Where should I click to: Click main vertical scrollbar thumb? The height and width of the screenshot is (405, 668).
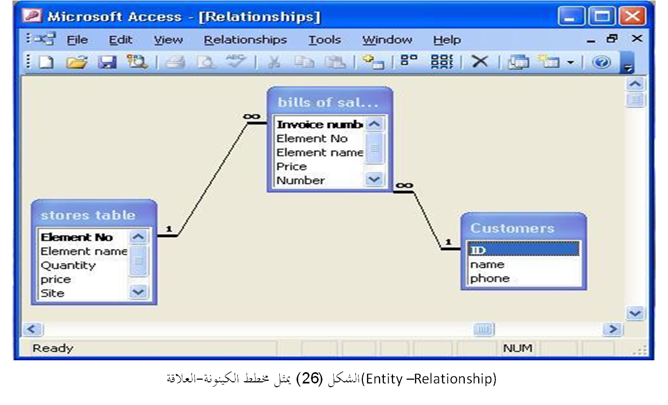point(637,100)
